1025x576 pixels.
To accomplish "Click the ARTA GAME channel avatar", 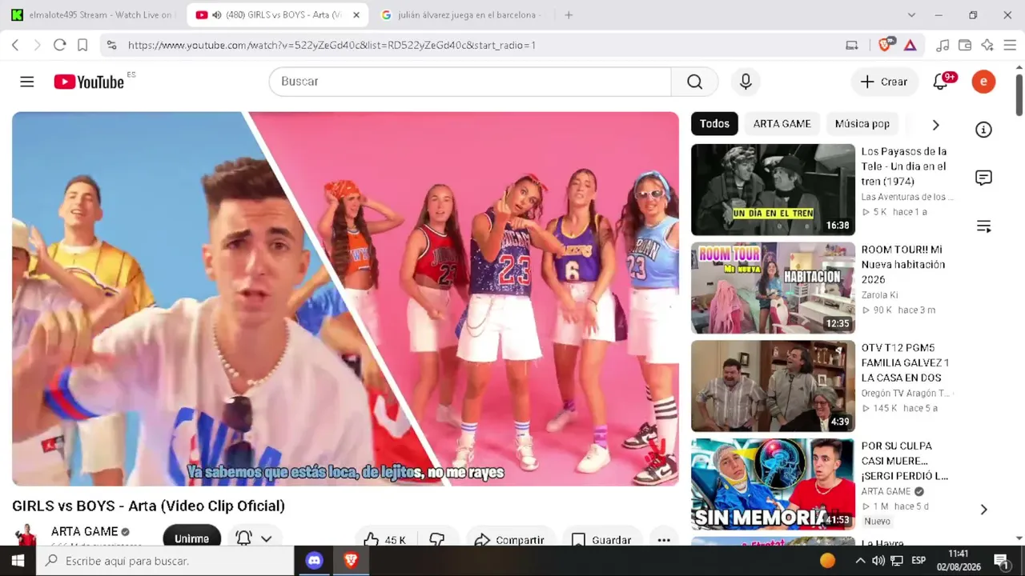I will pyautogui.click(x=27, y=535).
